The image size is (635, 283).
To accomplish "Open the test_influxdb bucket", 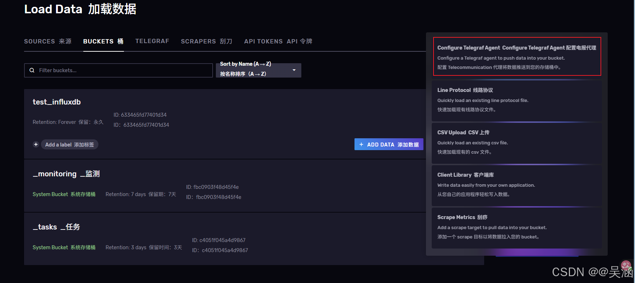I will (x=57, y=102).
